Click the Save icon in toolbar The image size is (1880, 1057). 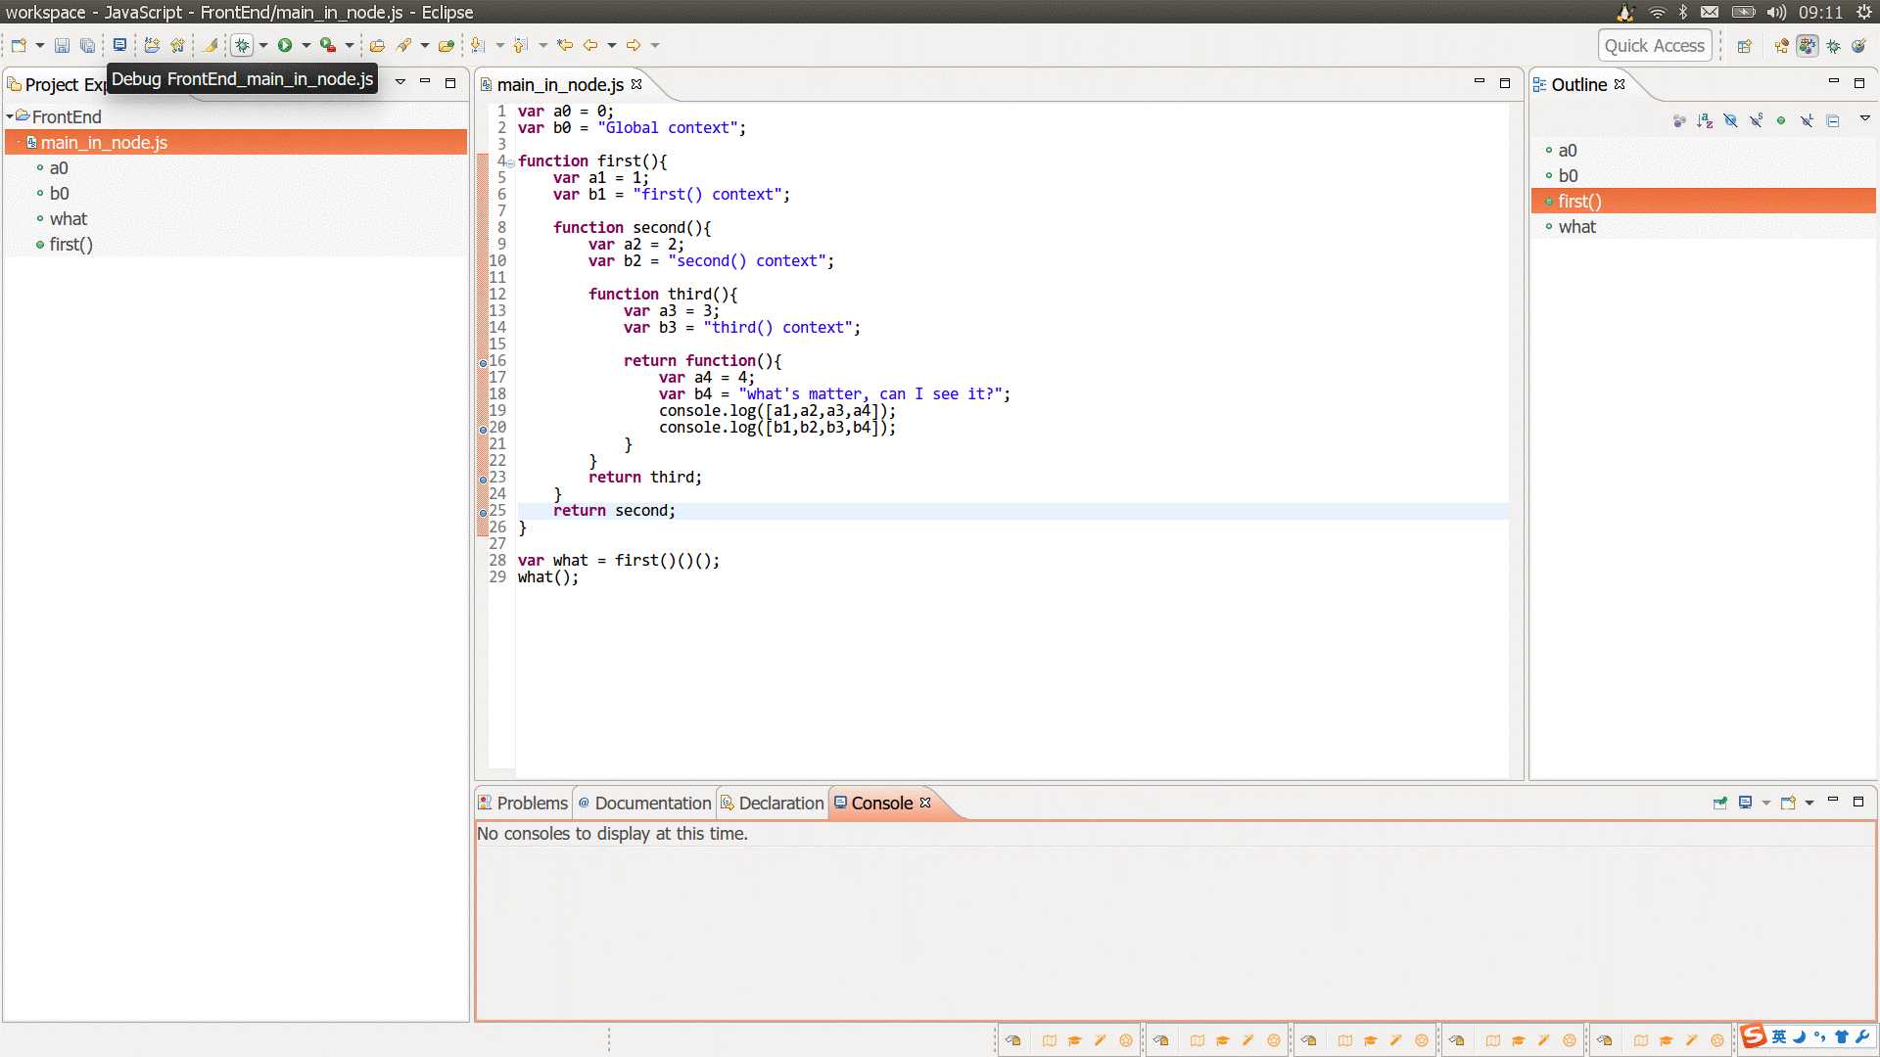click(x=62, y=45)
